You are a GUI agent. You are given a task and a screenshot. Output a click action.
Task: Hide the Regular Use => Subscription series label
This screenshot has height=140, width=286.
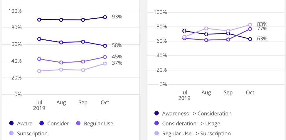click(x=196, y=134)
